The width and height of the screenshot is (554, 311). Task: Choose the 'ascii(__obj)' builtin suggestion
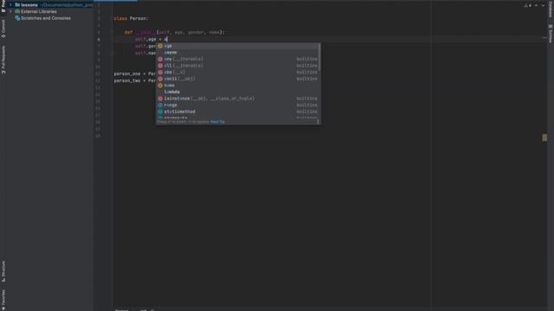[x=237, y=79]
